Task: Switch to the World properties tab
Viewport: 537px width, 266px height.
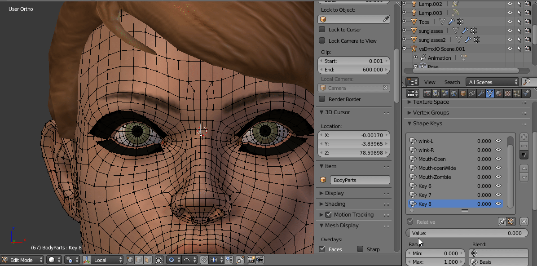Action: pyautogui.click(x=454, y=93)
